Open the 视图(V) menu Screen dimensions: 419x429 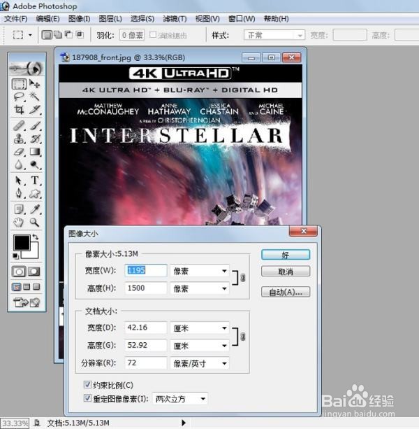coord(207,19)
